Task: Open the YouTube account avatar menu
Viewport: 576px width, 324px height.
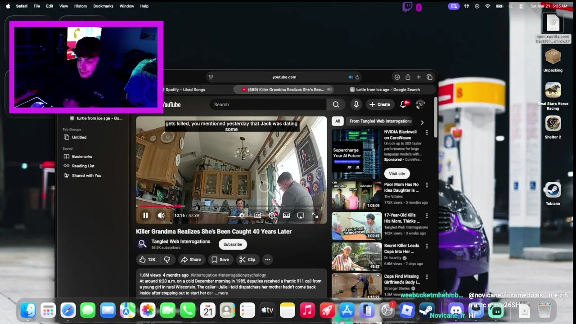Action: coord(420,104)
